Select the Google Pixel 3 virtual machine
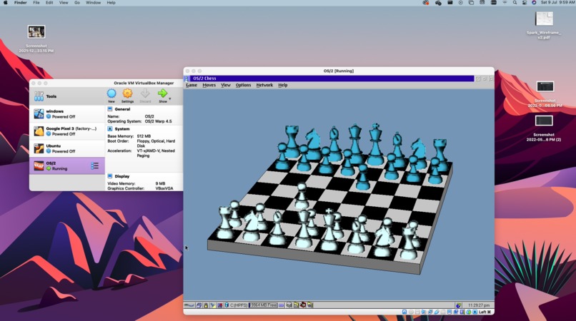This screenshot has height=321, width=576. click(x=67, y=131)
